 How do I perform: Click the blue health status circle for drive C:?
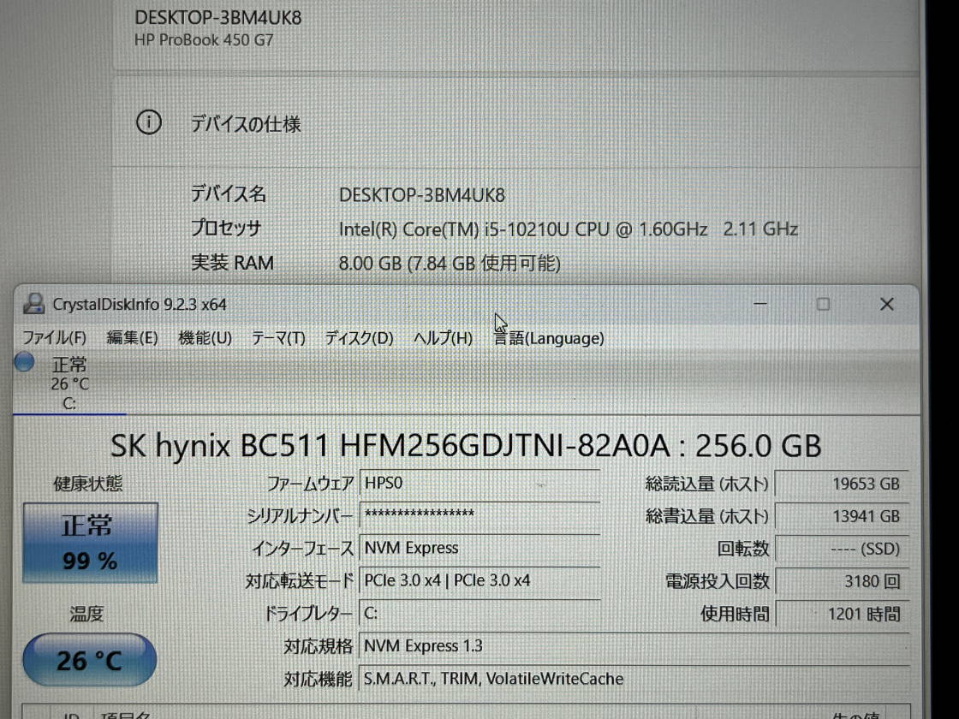[x=25, y=362]
